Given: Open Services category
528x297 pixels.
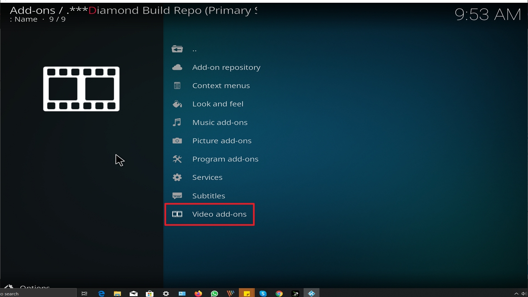Looking at the screenshot, I should click(x=207, y=177).
